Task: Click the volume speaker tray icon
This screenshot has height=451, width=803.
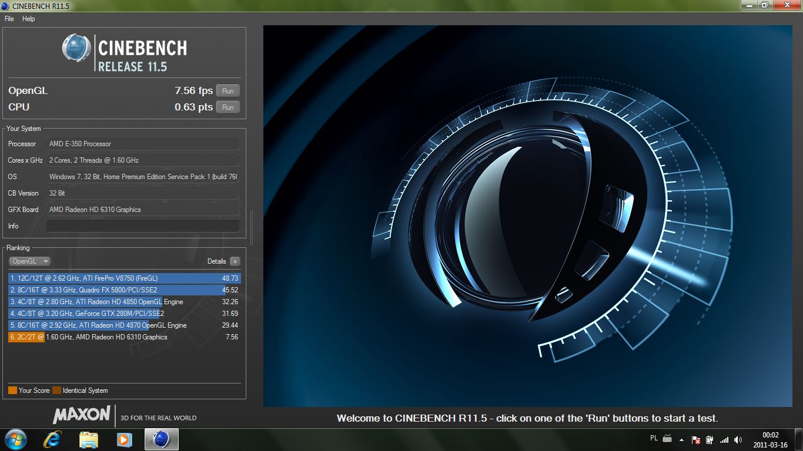Action: tap(738, 439)
